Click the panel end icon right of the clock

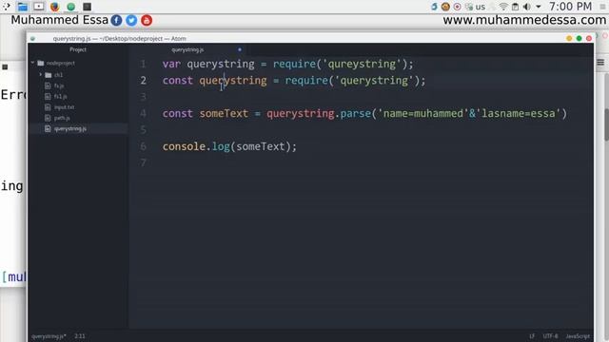[602, 7]
